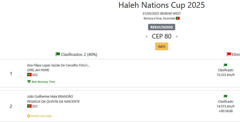This screenshot has height=122, width=240.
Task: Click the green heart Best Recovery Time icon
Action: pos(29,82)
